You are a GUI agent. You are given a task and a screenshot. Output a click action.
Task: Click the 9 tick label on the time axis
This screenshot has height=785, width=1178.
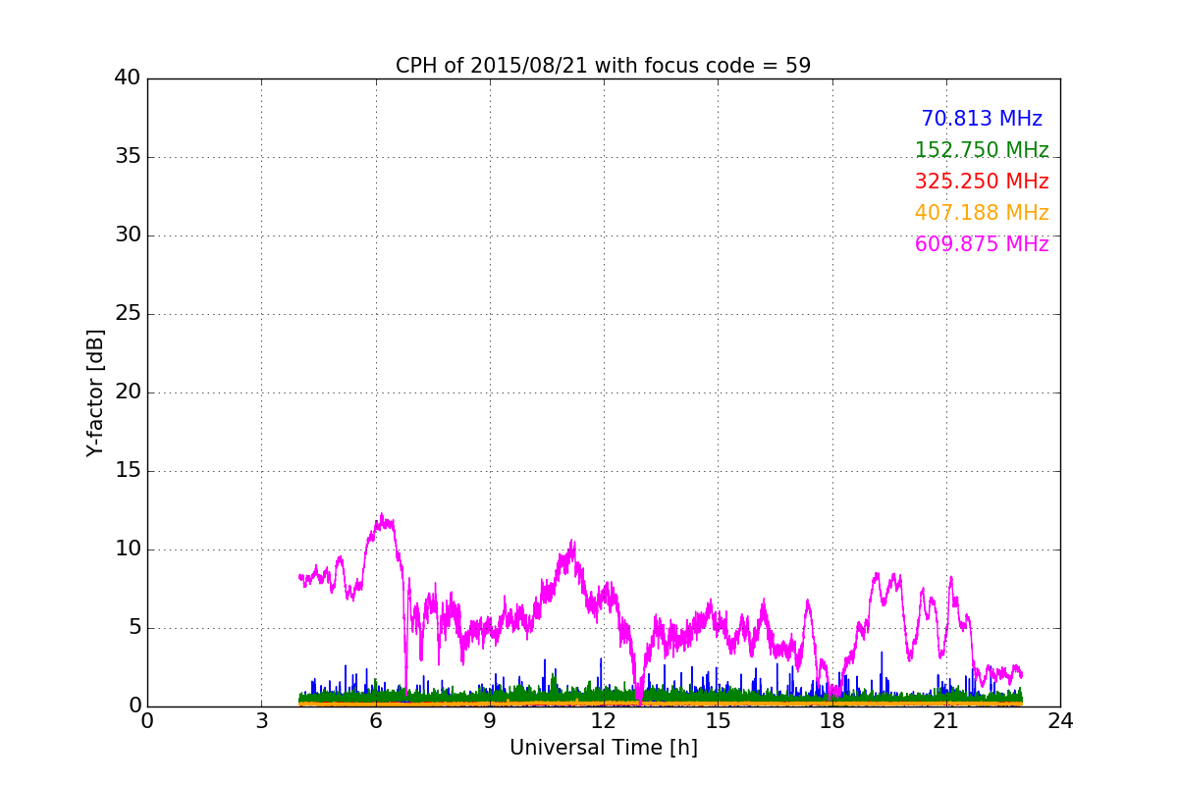pyautogui.click(x=490, y=722)
